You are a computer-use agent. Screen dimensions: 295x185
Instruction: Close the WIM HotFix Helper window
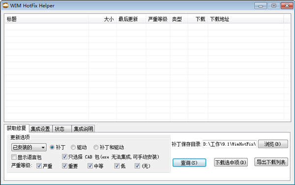287,5
